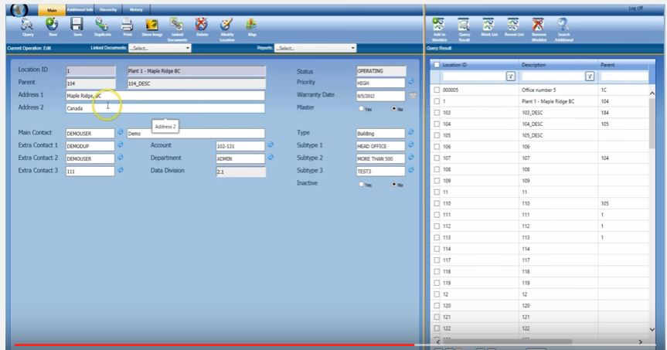This screenshot has height=350, width=667.
Task: Click the lookup icon next to Subtype 2
Action: click(x=411, y=158)
